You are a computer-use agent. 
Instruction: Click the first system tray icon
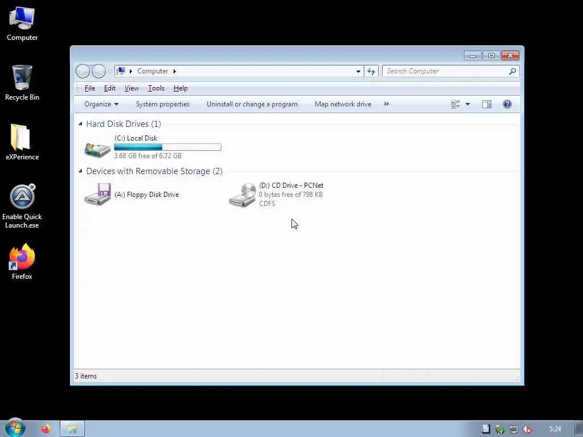pyautogui.click(x=486, y=429)
